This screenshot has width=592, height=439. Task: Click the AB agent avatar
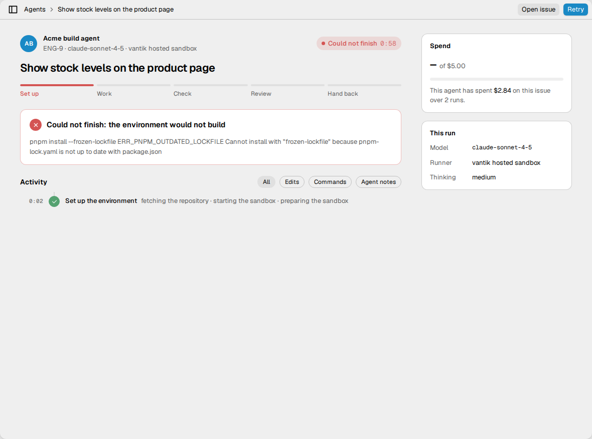pyautogui.click(x=29, y=44)
